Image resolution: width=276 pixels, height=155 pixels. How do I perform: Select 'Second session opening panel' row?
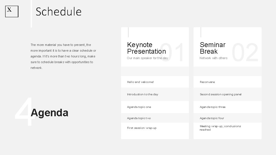[221, 94]
